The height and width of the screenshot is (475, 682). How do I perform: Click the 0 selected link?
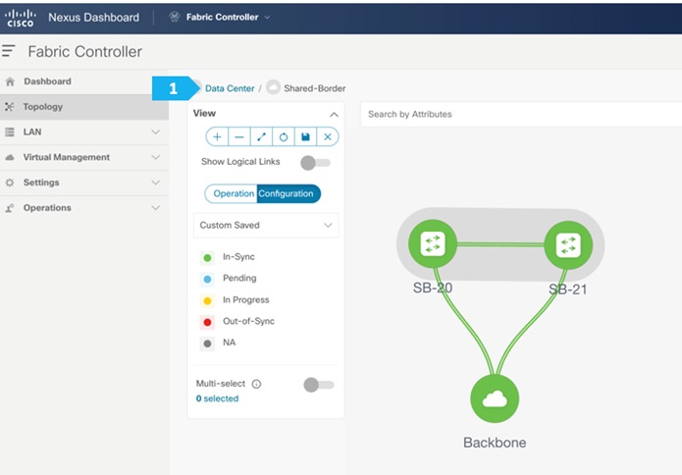coord(217,398)
